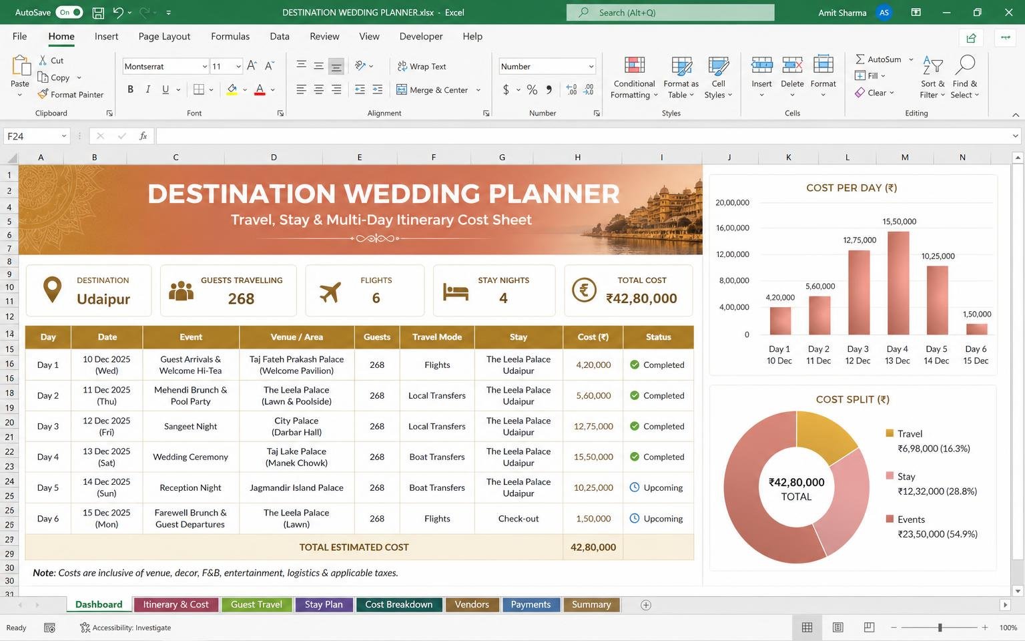Open the font size dropdown

pos(238,66)
